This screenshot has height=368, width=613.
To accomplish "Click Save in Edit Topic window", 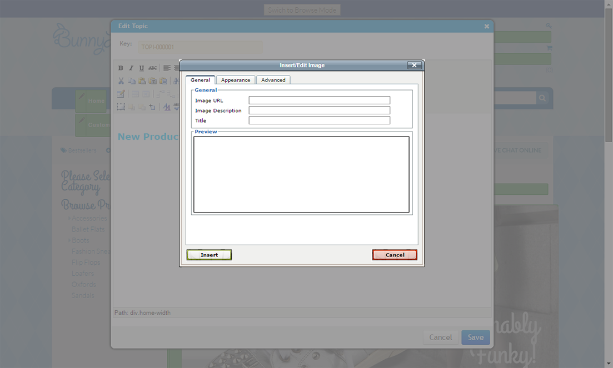I will [x=476, y=337].
